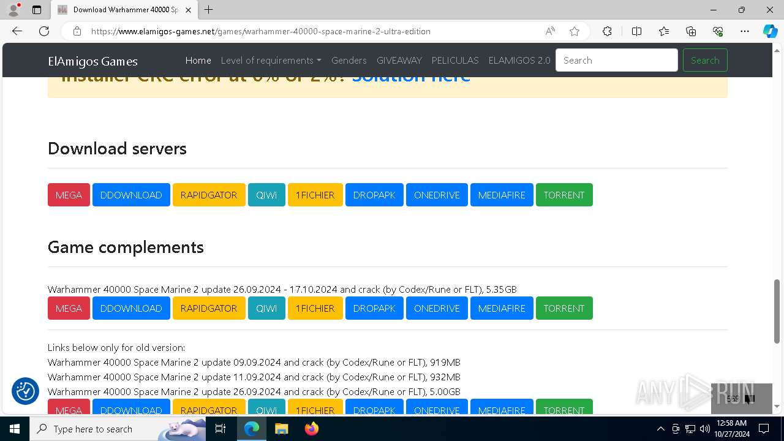784x441 pixels.
Task: Open the browser profile icon
Action: 13,10
